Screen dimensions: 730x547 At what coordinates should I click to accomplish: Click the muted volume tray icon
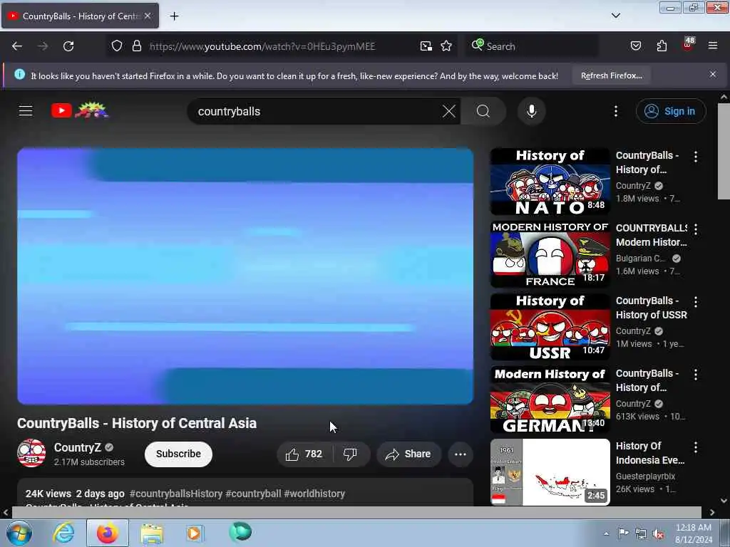pyautogui.click(x=658, y=534)
